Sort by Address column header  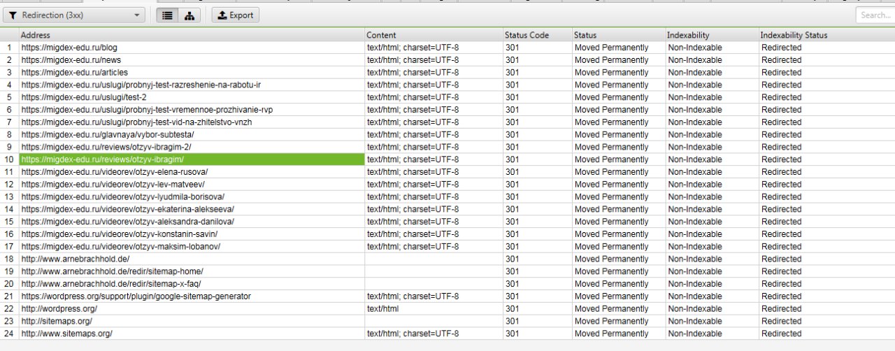pos(192,35)
